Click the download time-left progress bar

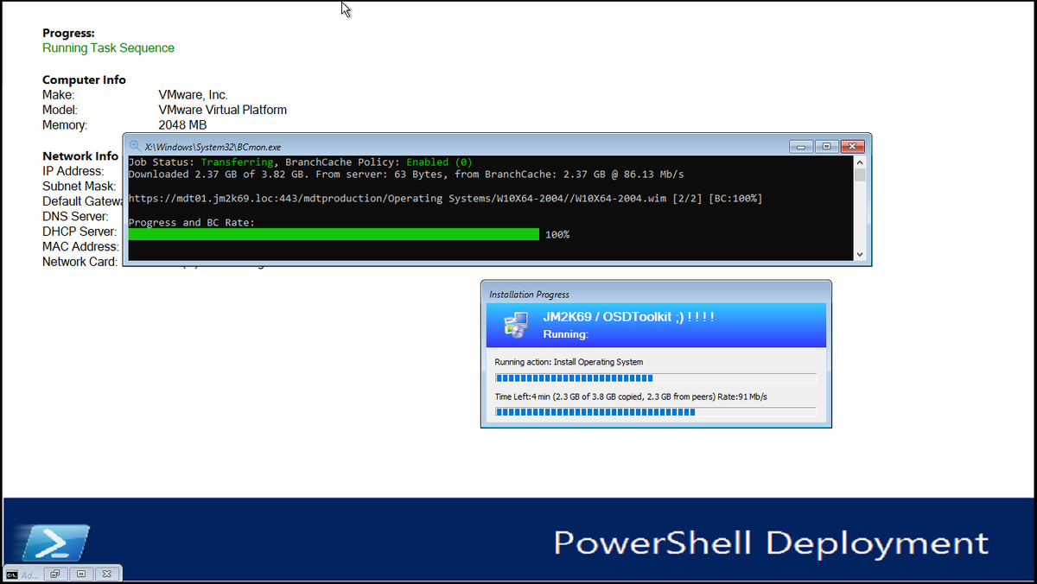point(655,412)
